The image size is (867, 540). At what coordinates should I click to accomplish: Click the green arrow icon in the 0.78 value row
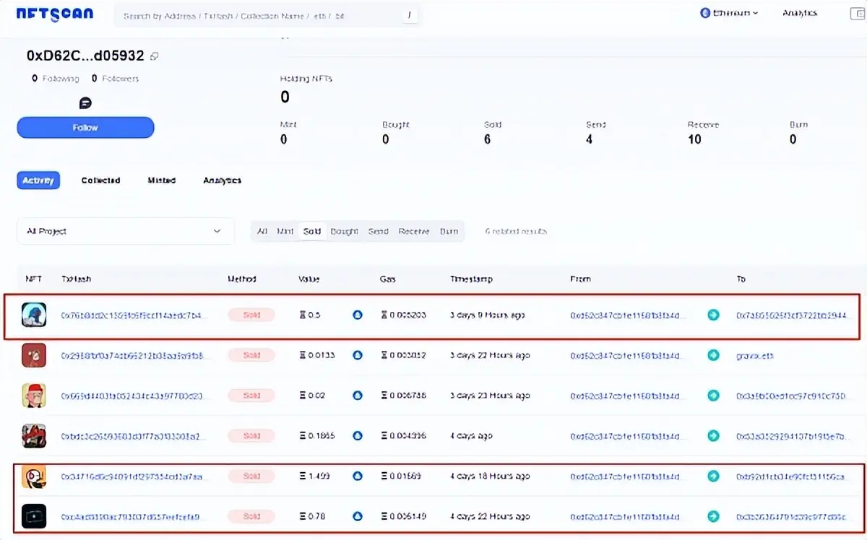click(x=713, y=516)
